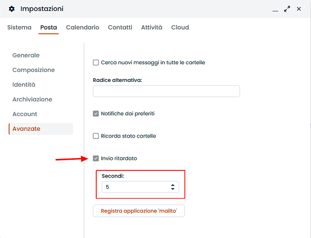
Task: Uncheck 'Notifiche dai preferiti' checkbox
Action: coord(96,114)
